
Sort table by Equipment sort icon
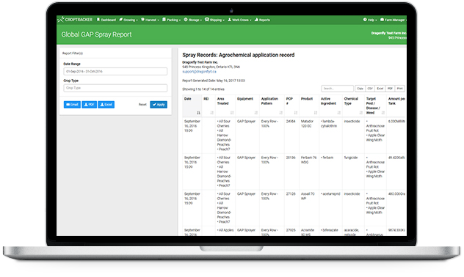click(256, 113)
